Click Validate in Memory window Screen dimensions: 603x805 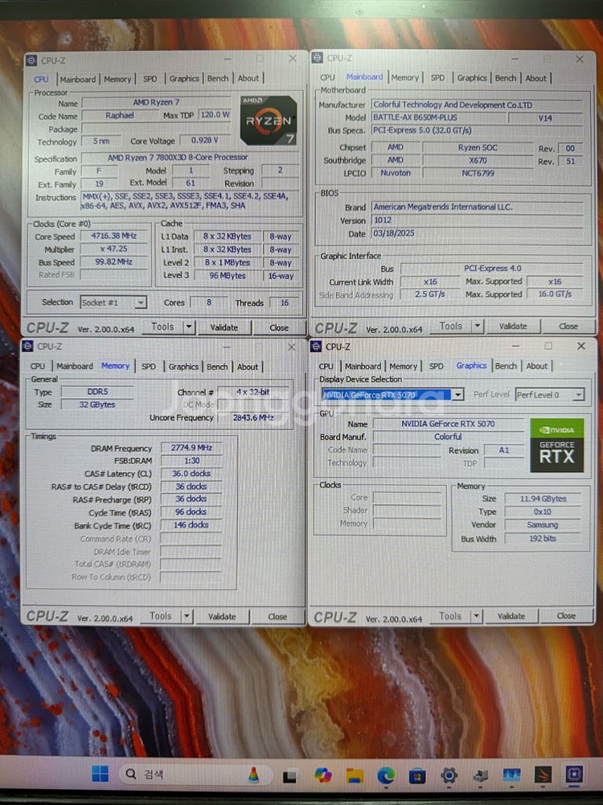pos(222,617)
